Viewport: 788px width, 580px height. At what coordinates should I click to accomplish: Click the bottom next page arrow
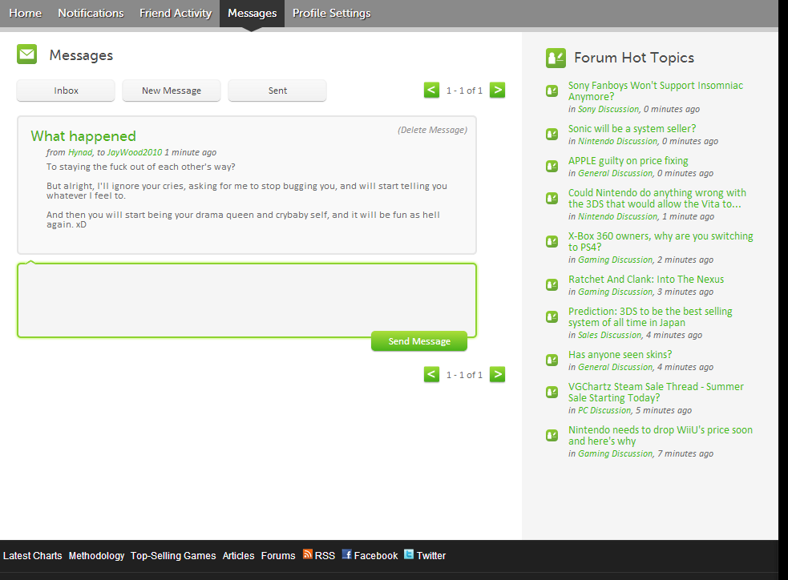point(497,374)
